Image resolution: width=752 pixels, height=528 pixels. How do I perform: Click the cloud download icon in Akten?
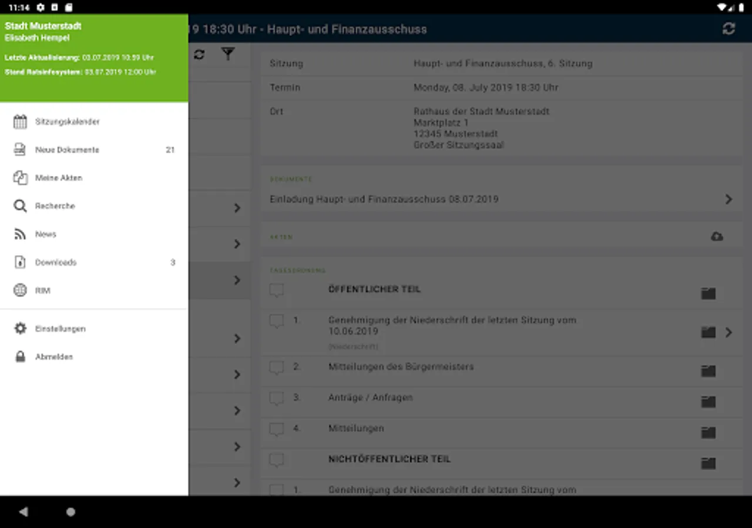[x=717, y=236]
